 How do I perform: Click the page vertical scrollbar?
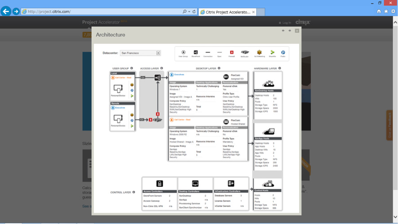point(395,108)
